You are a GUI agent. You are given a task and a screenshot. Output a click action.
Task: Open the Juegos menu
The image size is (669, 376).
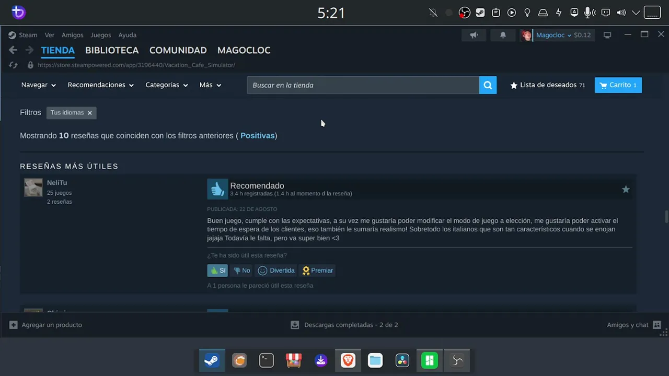point(101,35)
